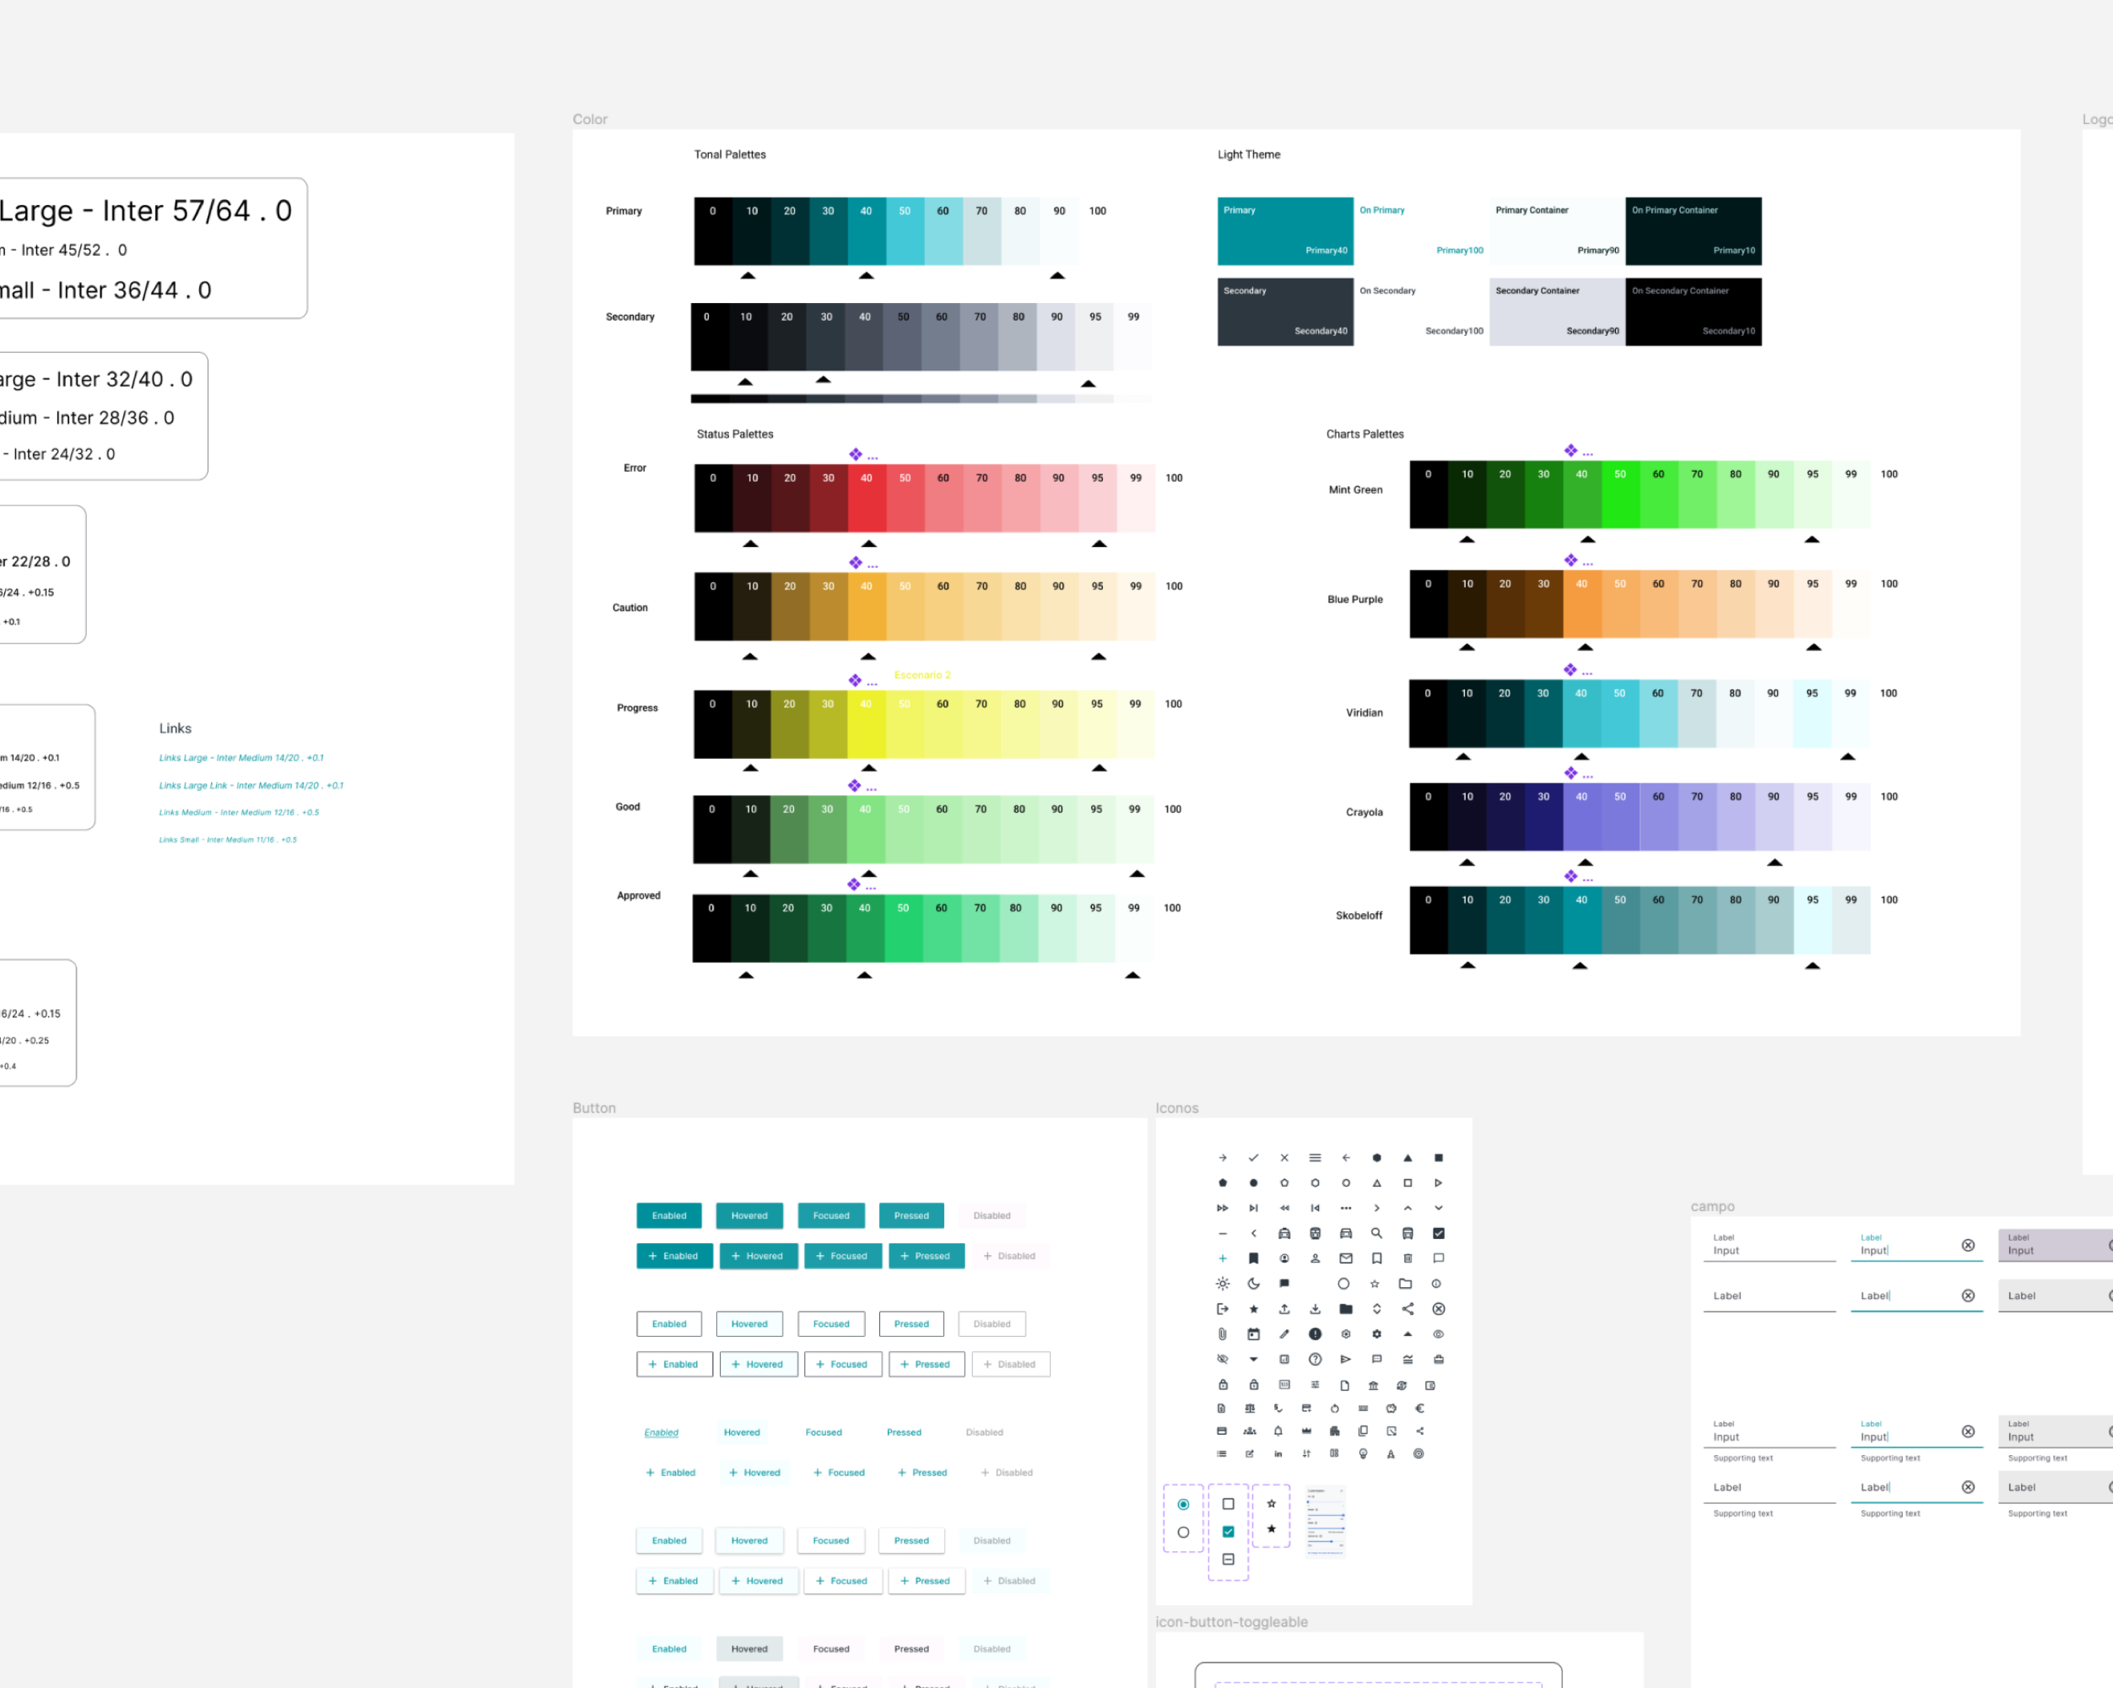The height and width of the screenshot is (1688, 2113).
Task: Click the filled caret down triangle icon
Action: tap(1255, 1360)
